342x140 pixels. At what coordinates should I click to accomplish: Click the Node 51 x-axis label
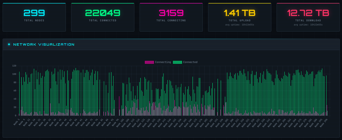coord(68,122)
